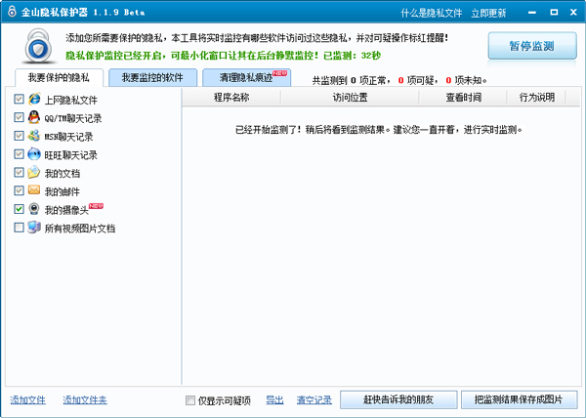Image resolution: width=586 pixels, height=418 pixels.
Task: Select the 我要保护的隐私 tab
Action: tap(59, 78)
